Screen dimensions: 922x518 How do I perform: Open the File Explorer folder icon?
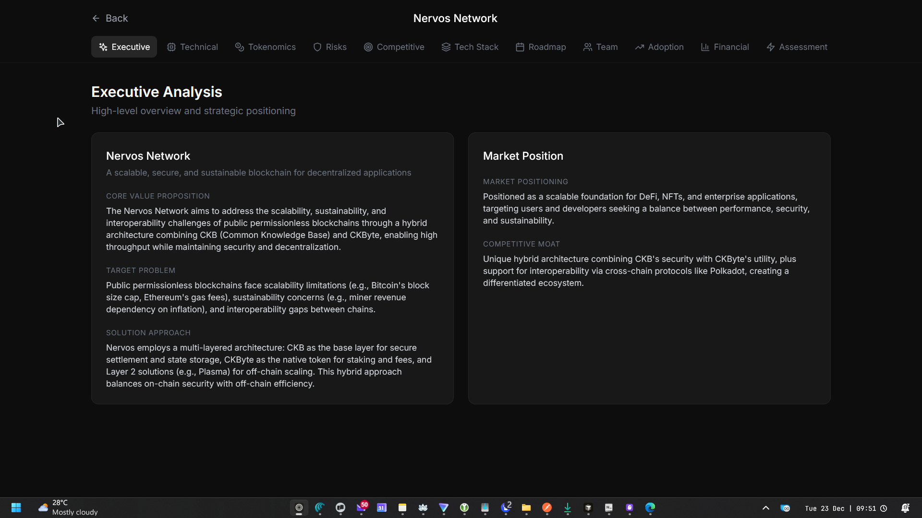(x=526, y=507)
